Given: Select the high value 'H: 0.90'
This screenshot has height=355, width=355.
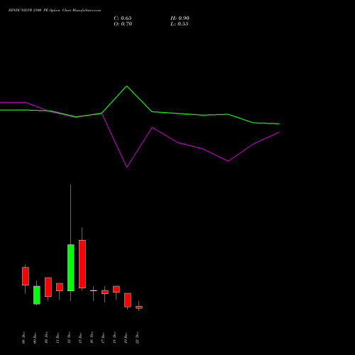Looking at the screenshot, I should [x=180, y=18].
